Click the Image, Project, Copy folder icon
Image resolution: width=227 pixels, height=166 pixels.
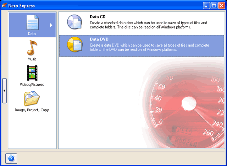click(32, 98)
